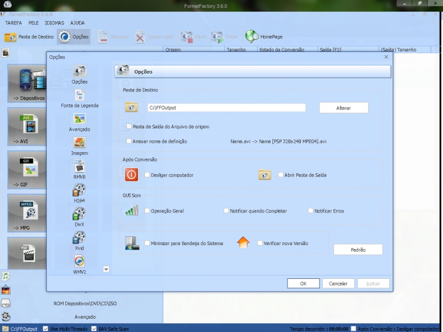Click the Estado da Conversão column header
This screenshot has width=443, height=332.
click(287, 50)
